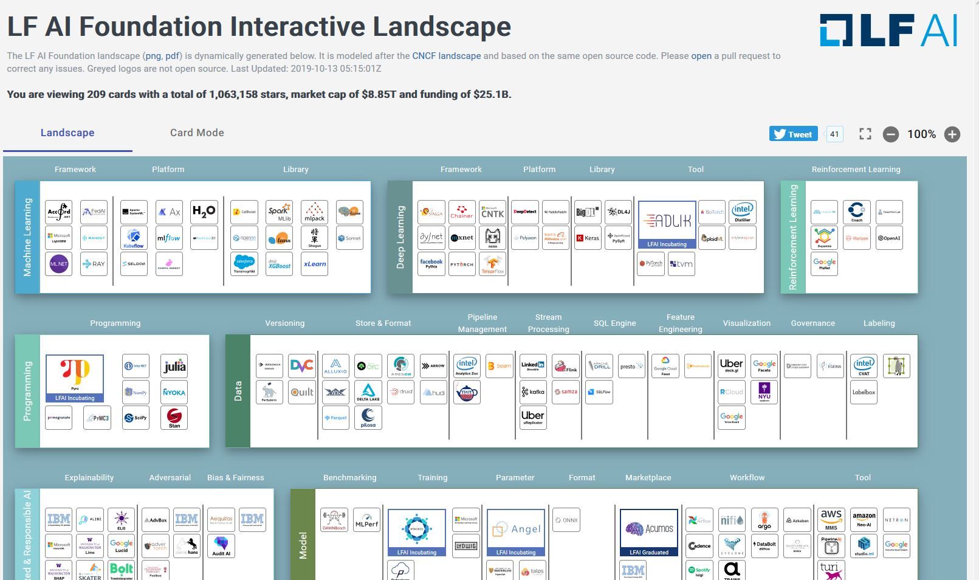Viewport: 979px width, 580px height.
Task: Open the Google Facets visualization card
Action: 764,366
